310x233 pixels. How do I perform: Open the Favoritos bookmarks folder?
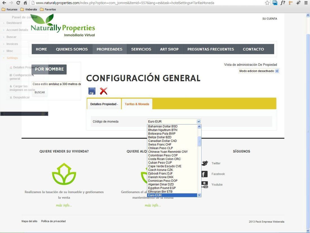(x=48, y=9)
